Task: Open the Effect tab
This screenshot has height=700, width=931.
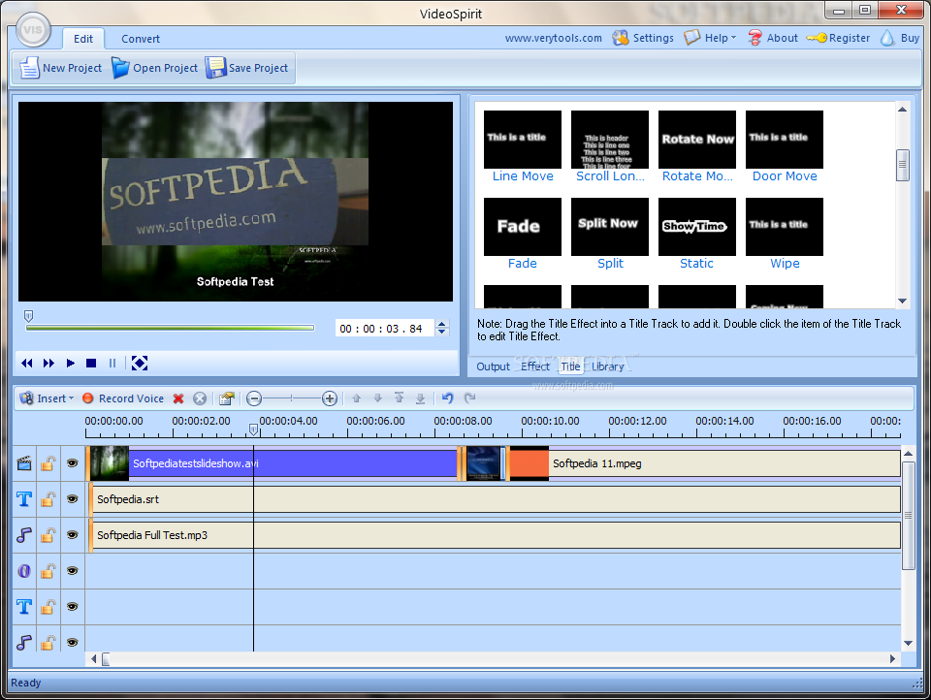Action: tap(535, 366)
